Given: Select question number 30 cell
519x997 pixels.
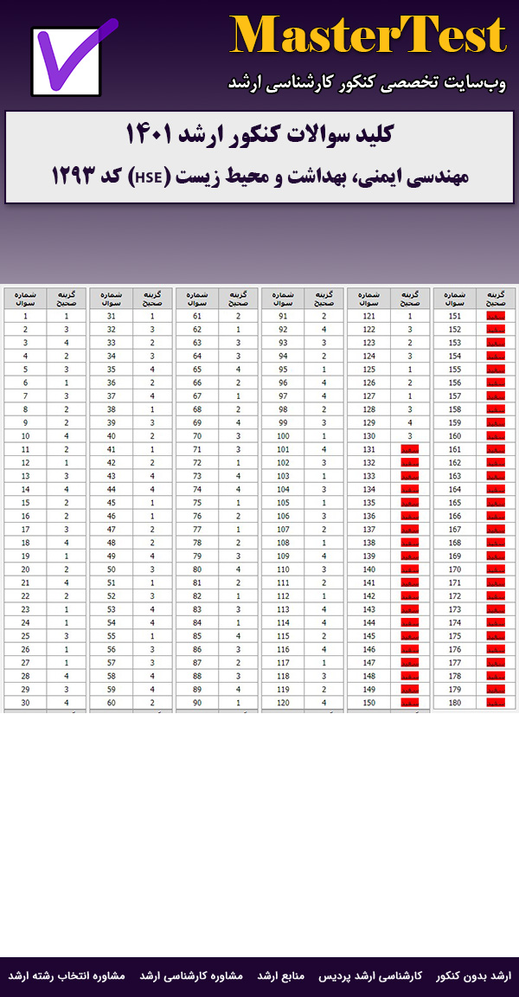Looking at the screenshot, I should 25,703.
